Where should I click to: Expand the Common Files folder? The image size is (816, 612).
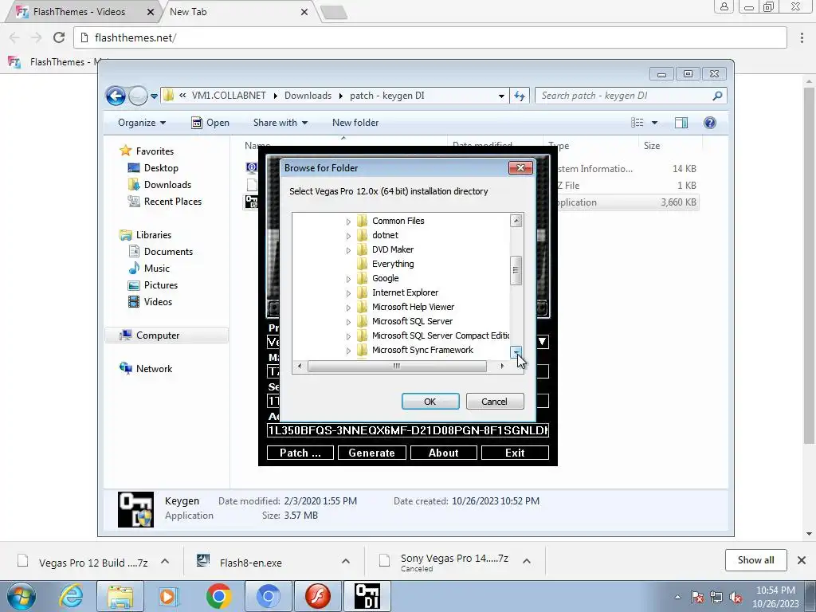[x=348, y=222]
